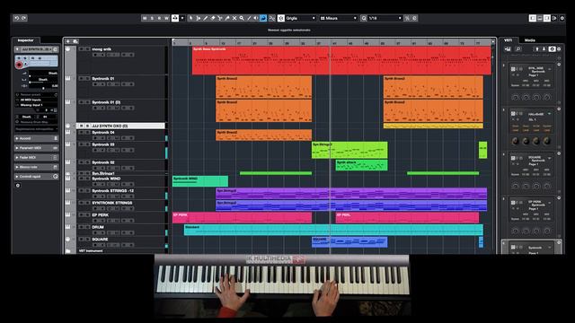575x323 pixels.
Task: Expand the Parametri MIDI section in Inspector
Action: point(36,148)
